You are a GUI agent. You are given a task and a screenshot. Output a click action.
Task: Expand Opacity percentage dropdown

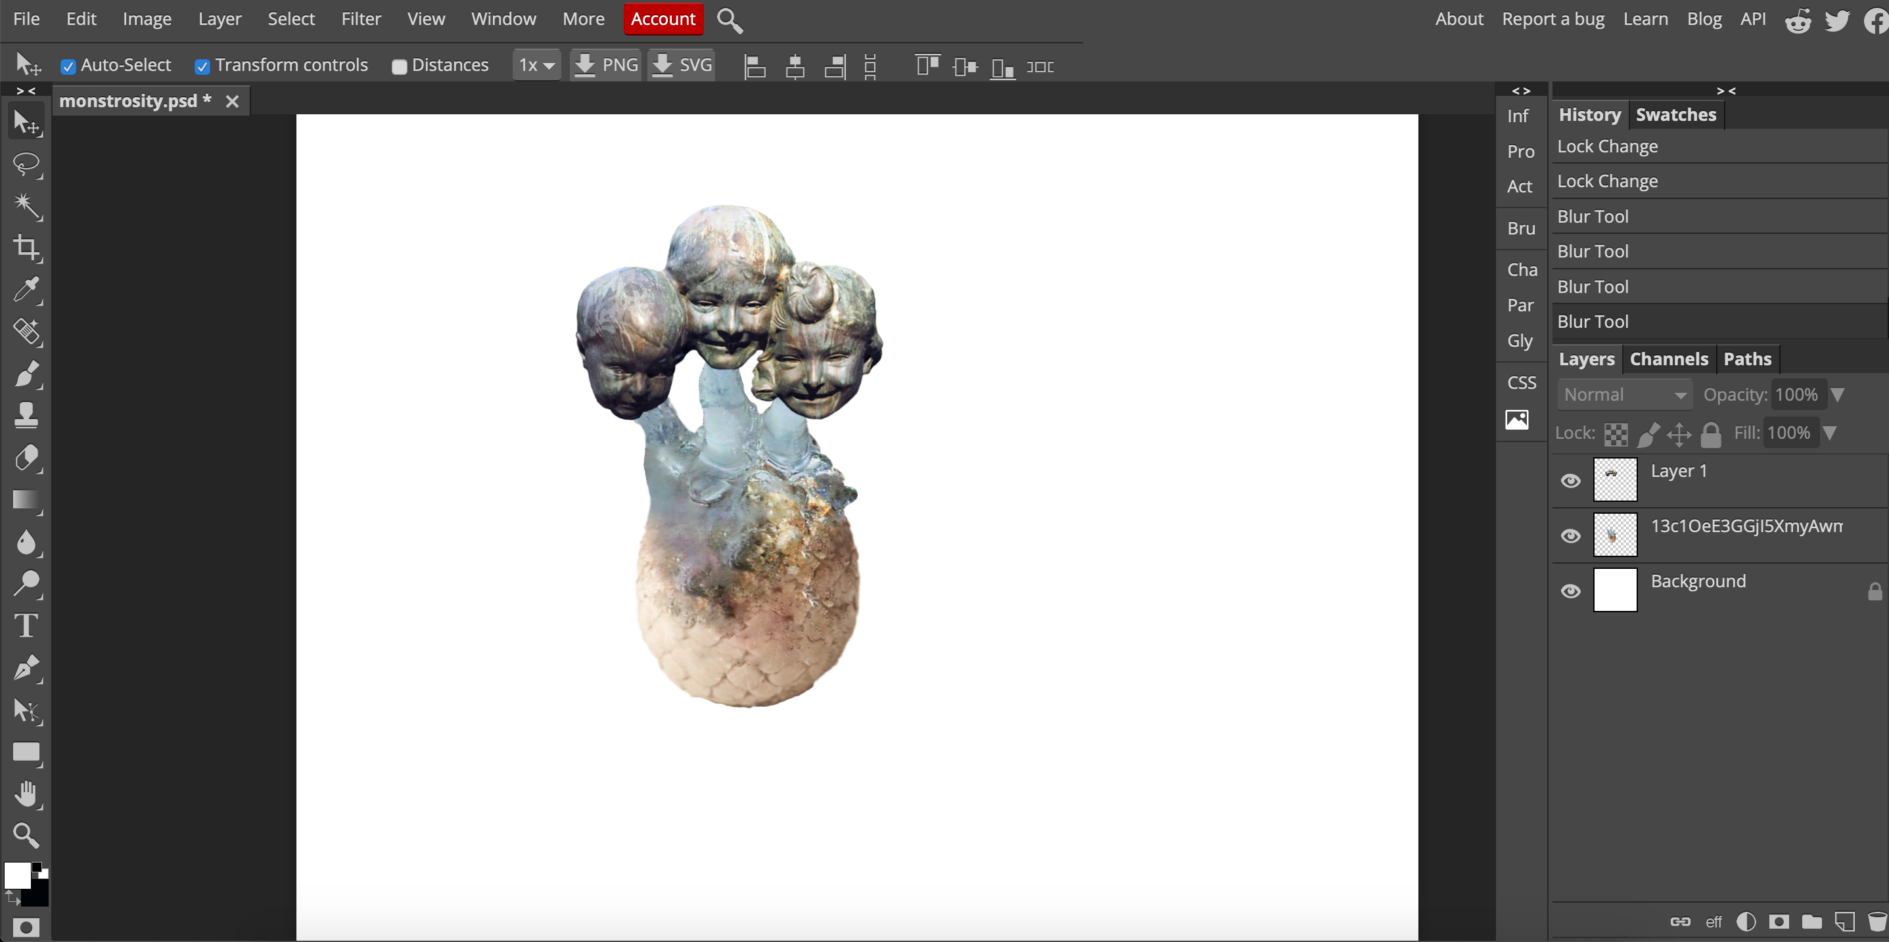coord(1838,395)
